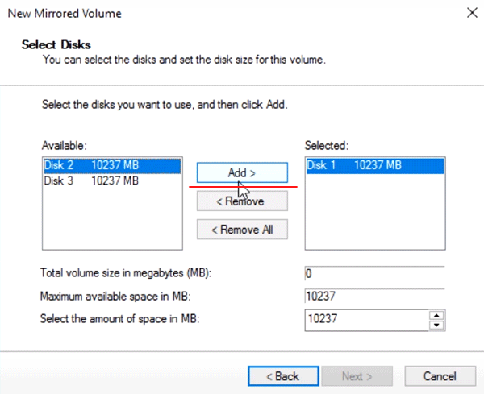The width and height of the screenshot is (484, 394).
Task: Click the < Remove button
Action: (242, 201)
